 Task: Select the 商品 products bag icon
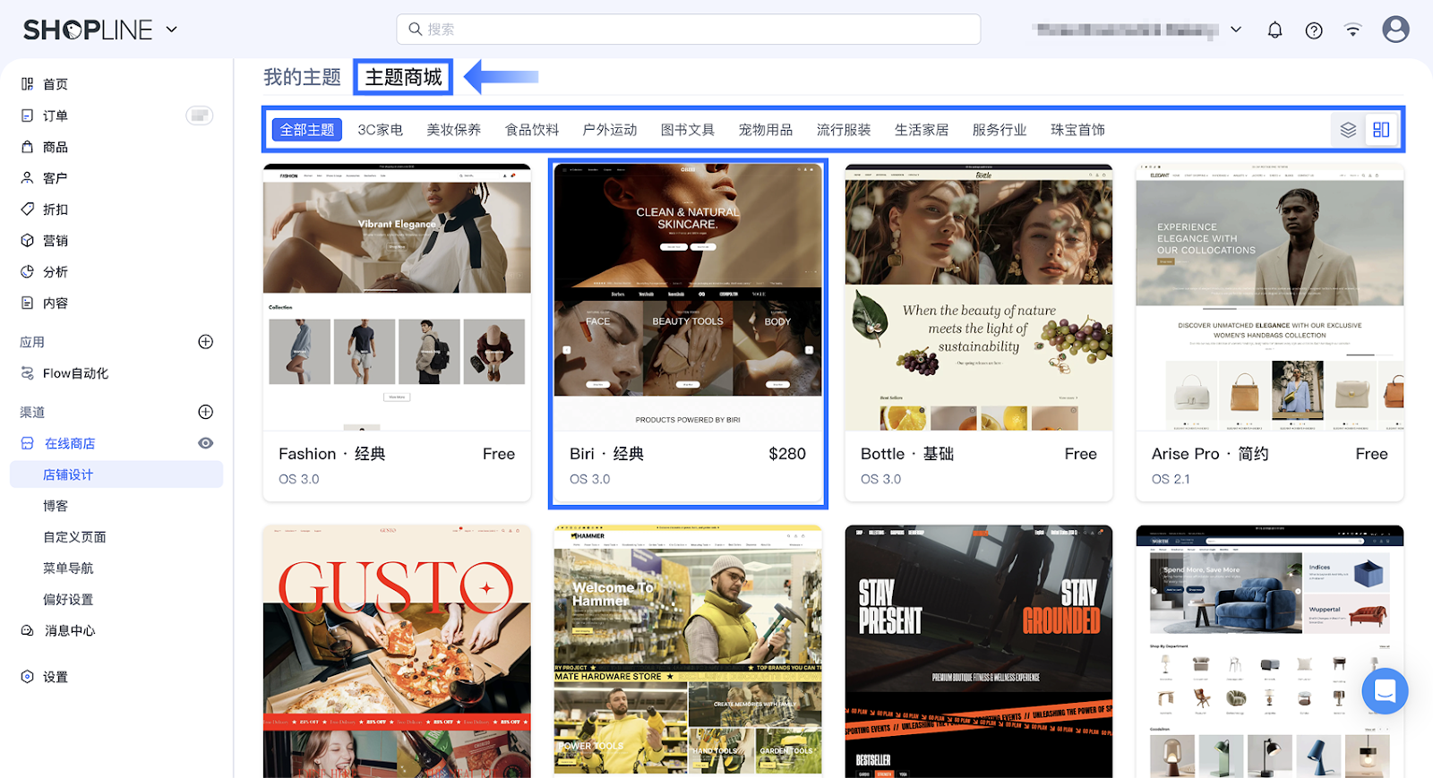[x=28, y=147]
